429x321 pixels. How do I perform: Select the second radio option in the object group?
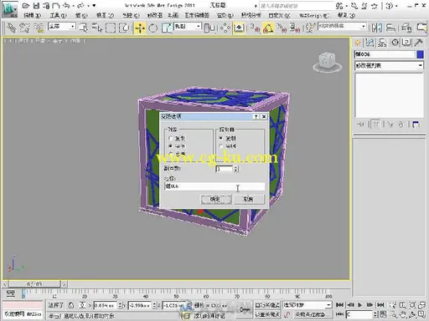171,146
